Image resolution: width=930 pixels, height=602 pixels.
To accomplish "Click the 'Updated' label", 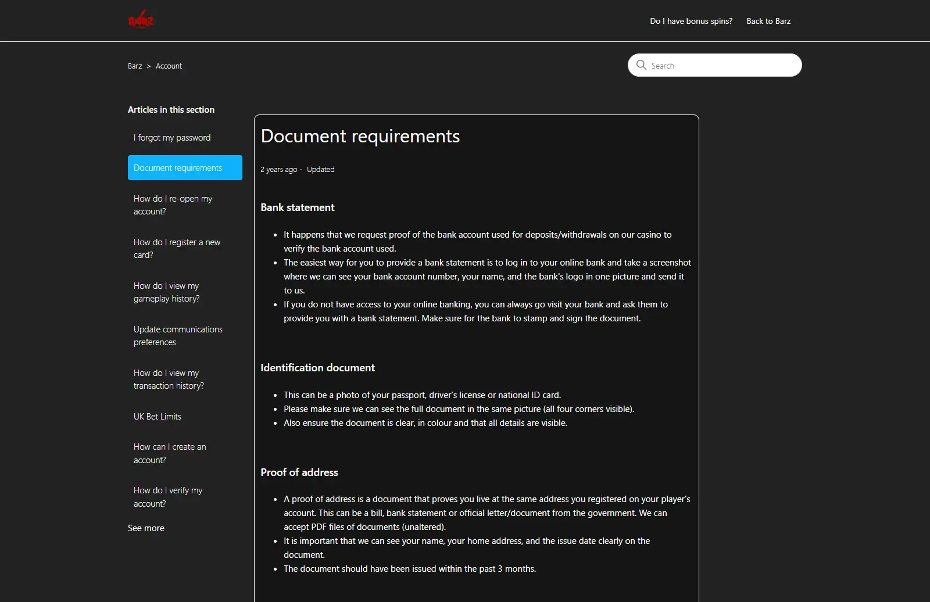I will (321, 169).
